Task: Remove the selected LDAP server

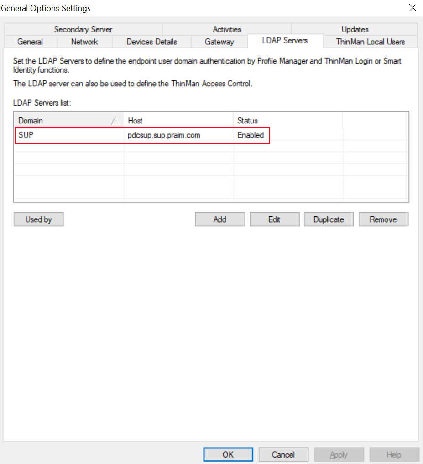Action: (x=383, y=219)
